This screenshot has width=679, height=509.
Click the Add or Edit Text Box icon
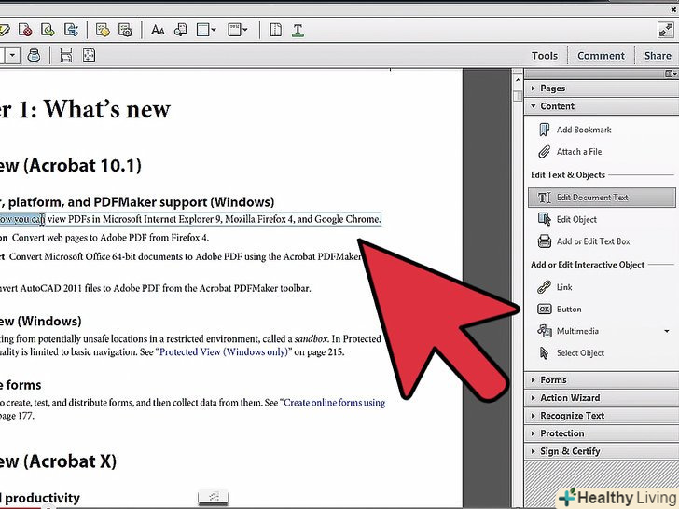point(545,241)
